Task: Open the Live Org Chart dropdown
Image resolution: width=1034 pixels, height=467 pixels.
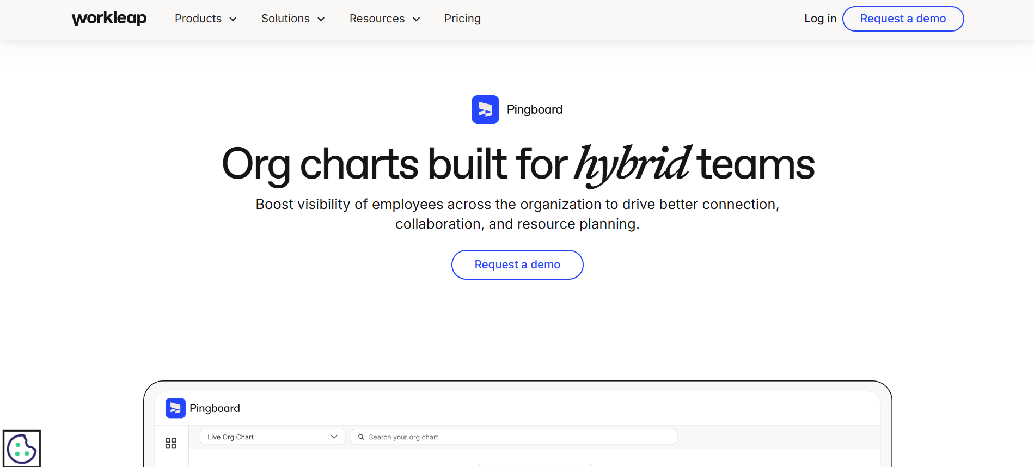Action: (x=273, y=437)
